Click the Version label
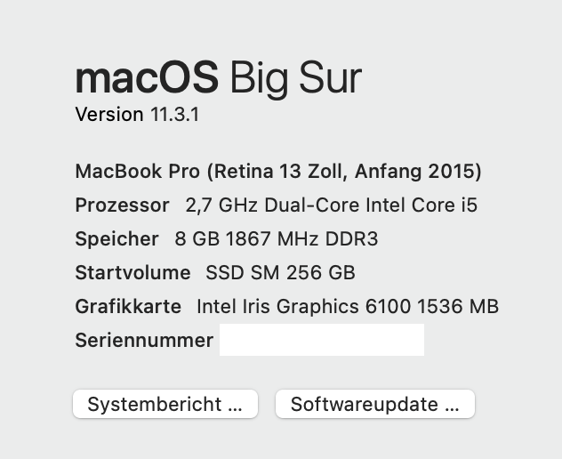Screen dimensions: 562x459 tap(108, 115)
